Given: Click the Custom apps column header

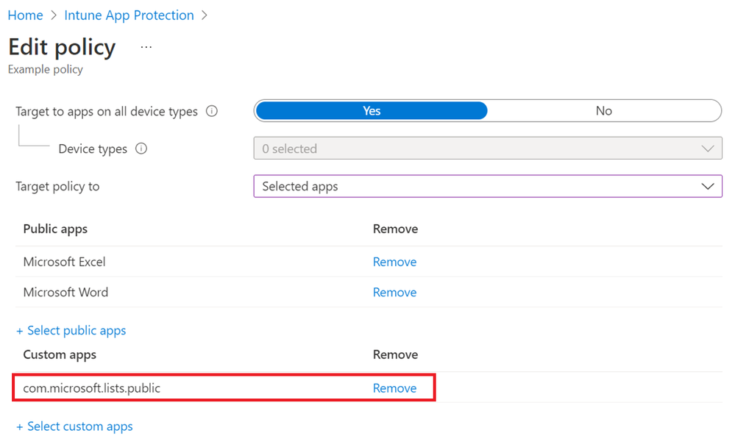Looking at the screenshot, I should (x=60, y=354).
